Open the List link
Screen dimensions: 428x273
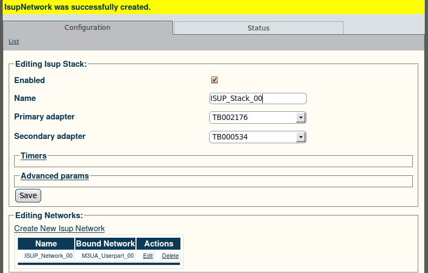coord(14,41)
